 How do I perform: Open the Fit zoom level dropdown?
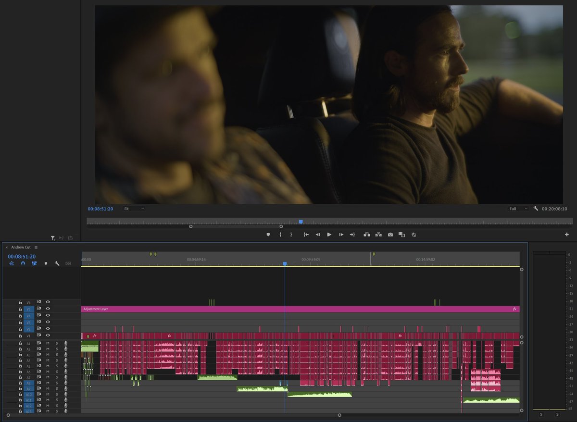134,209
